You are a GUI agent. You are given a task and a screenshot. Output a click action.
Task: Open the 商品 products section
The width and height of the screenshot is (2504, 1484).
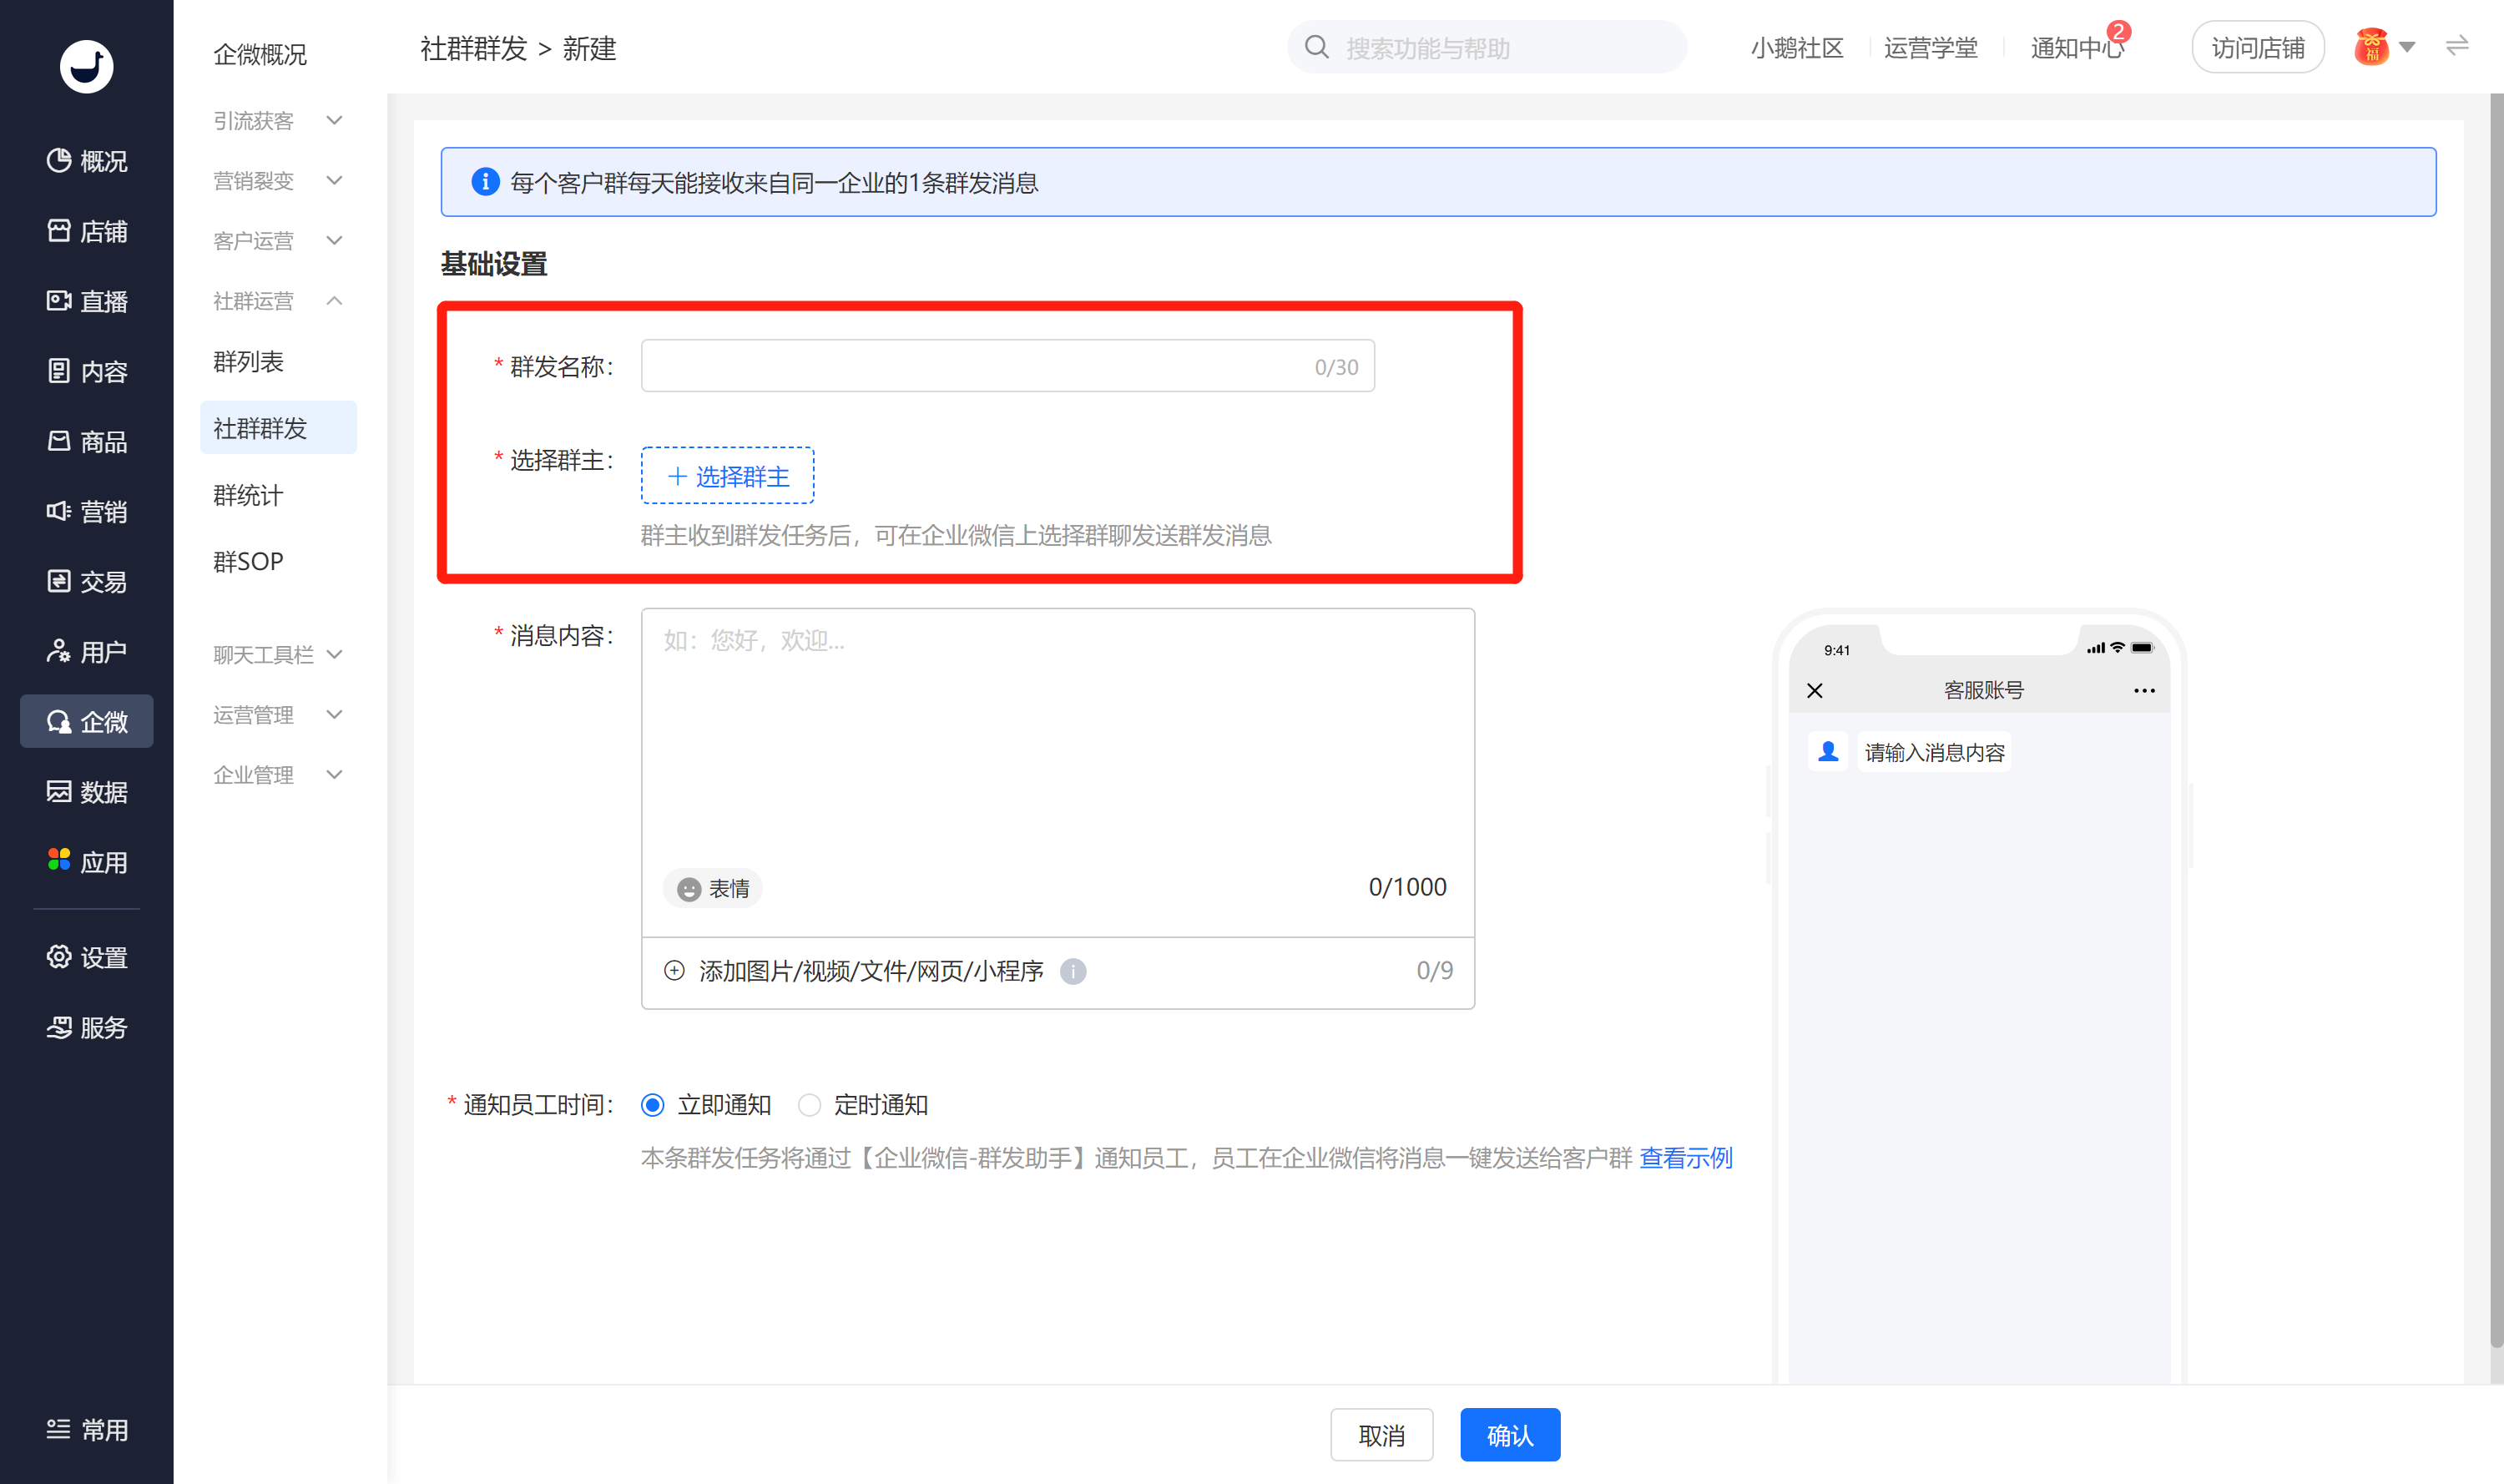[87, 441]
